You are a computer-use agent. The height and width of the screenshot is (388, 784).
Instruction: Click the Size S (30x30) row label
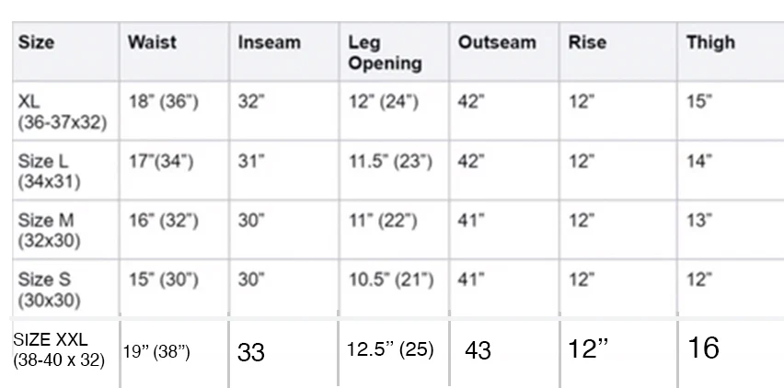pos(49,290)
